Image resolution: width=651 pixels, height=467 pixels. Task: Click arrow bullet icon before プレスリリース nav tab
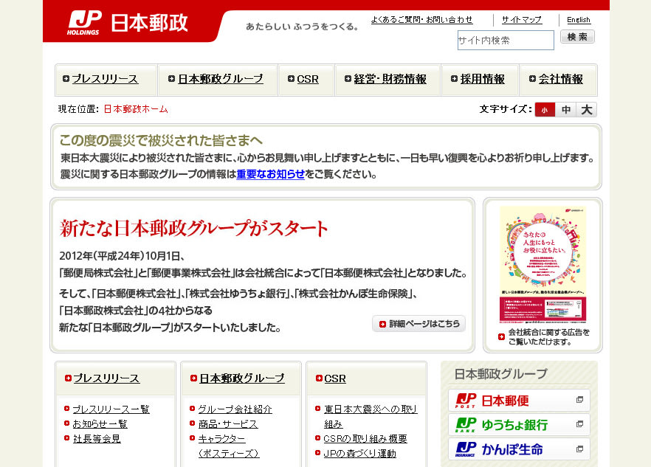(x=66, y=78)
